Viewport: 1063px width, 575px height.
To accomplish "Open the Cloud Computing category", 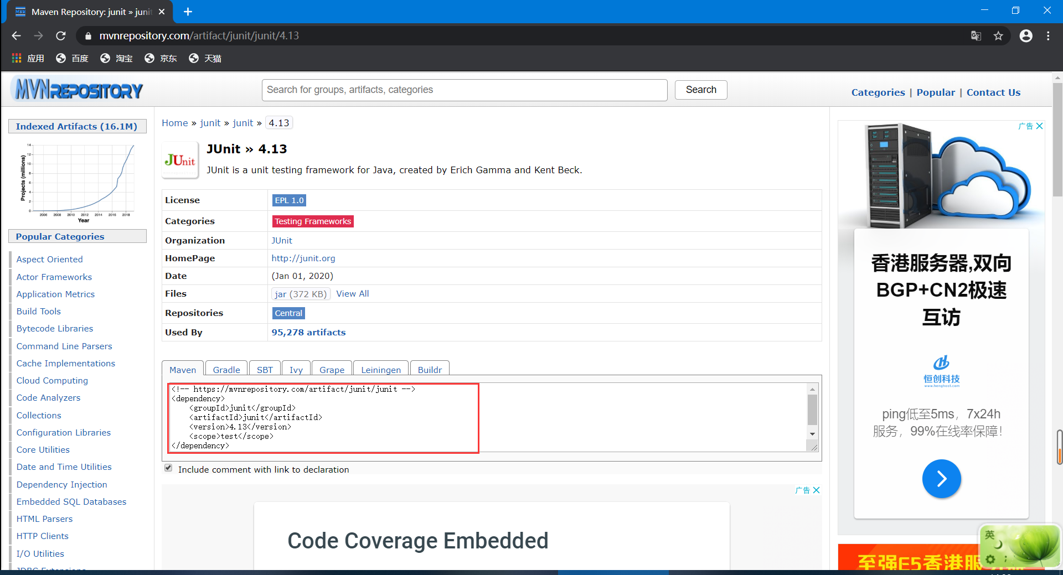I will point(52,380).
